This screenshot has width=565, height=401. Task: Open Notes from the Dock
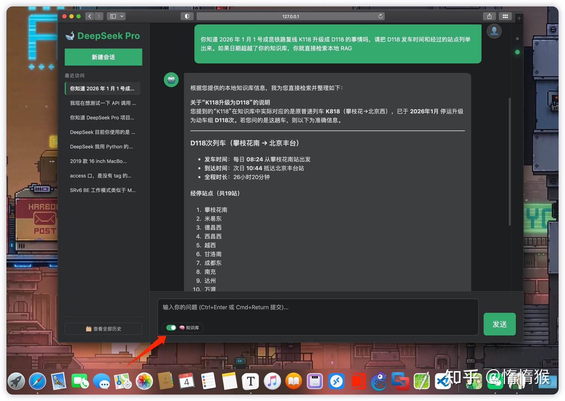click(230, 381)
